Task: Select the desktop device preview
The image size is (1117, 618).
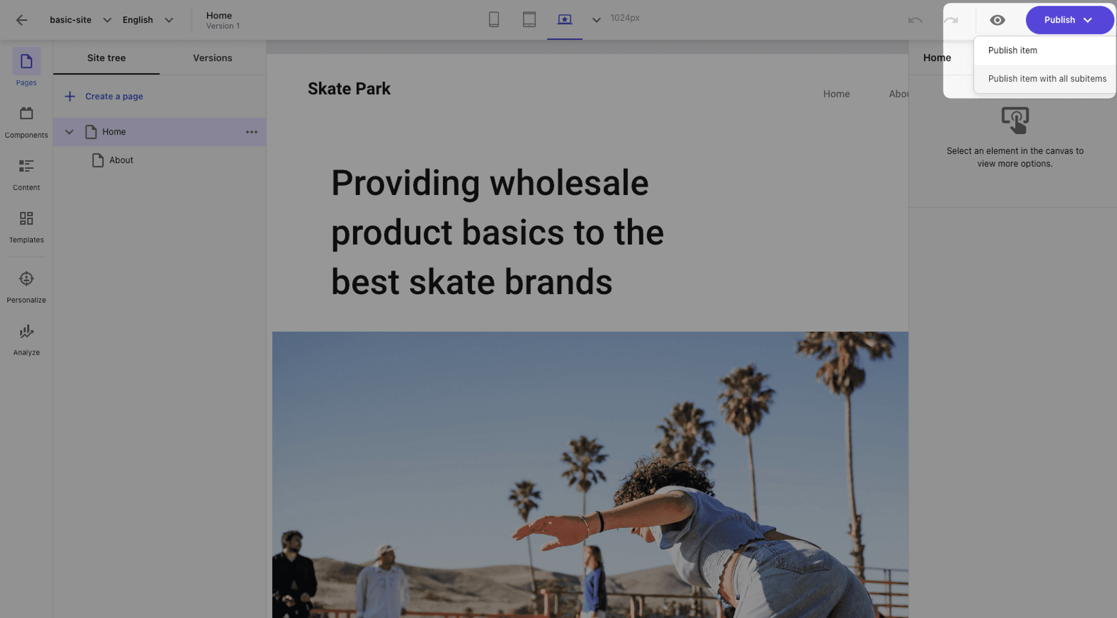Action: click(565, 20)
